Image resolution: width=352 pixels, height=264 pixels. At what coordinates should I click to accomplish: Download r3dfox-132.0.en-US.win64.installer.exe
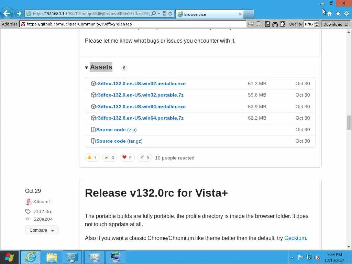coord(141,107)
